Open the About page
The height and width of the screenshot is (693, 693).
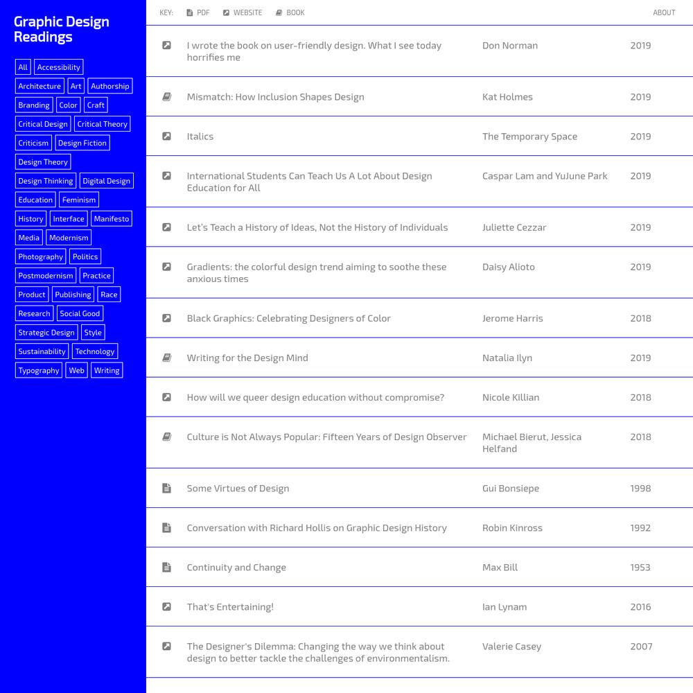663,12
